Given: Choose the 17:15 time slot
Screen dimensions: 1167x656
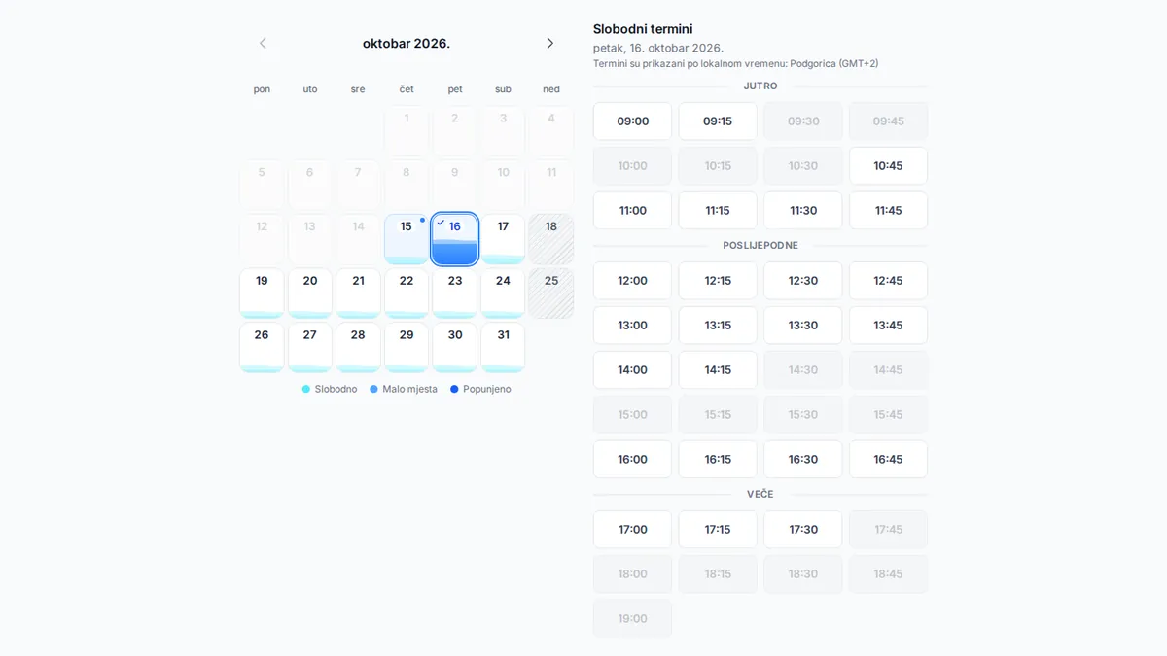Looking at the screenshot, I should (718, 530).
